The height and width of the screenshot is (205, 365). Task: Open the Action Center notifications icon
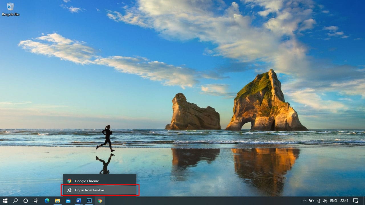356,201
